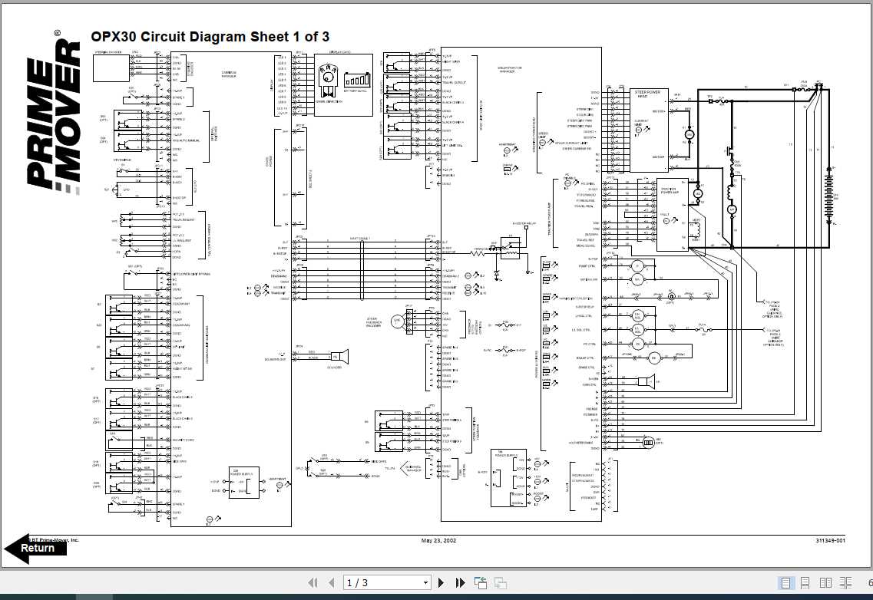Click the 311349-001 document number

click(830, 540)
